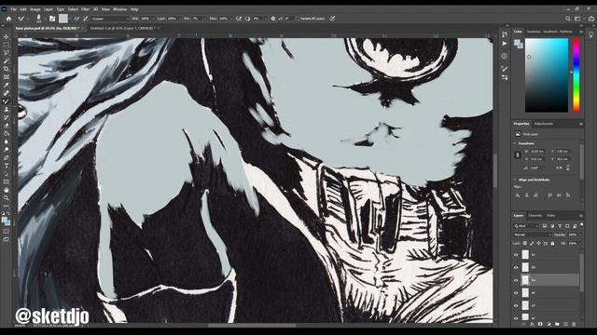This screenshot has height=335, width=597.
Task: Open the Adjustments sliders panel icon
Action: (505, 77)
